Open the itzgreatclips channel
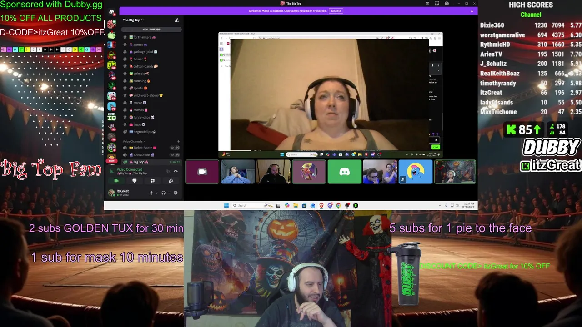 (151, 132)
